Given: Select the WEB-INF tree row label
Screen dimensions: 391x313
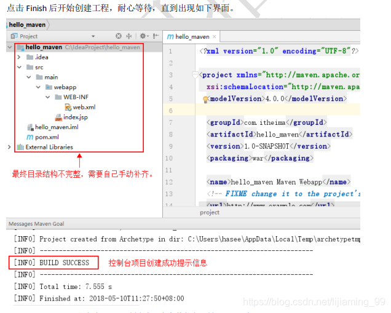Looking at the screenshot, I should (76, 97).
